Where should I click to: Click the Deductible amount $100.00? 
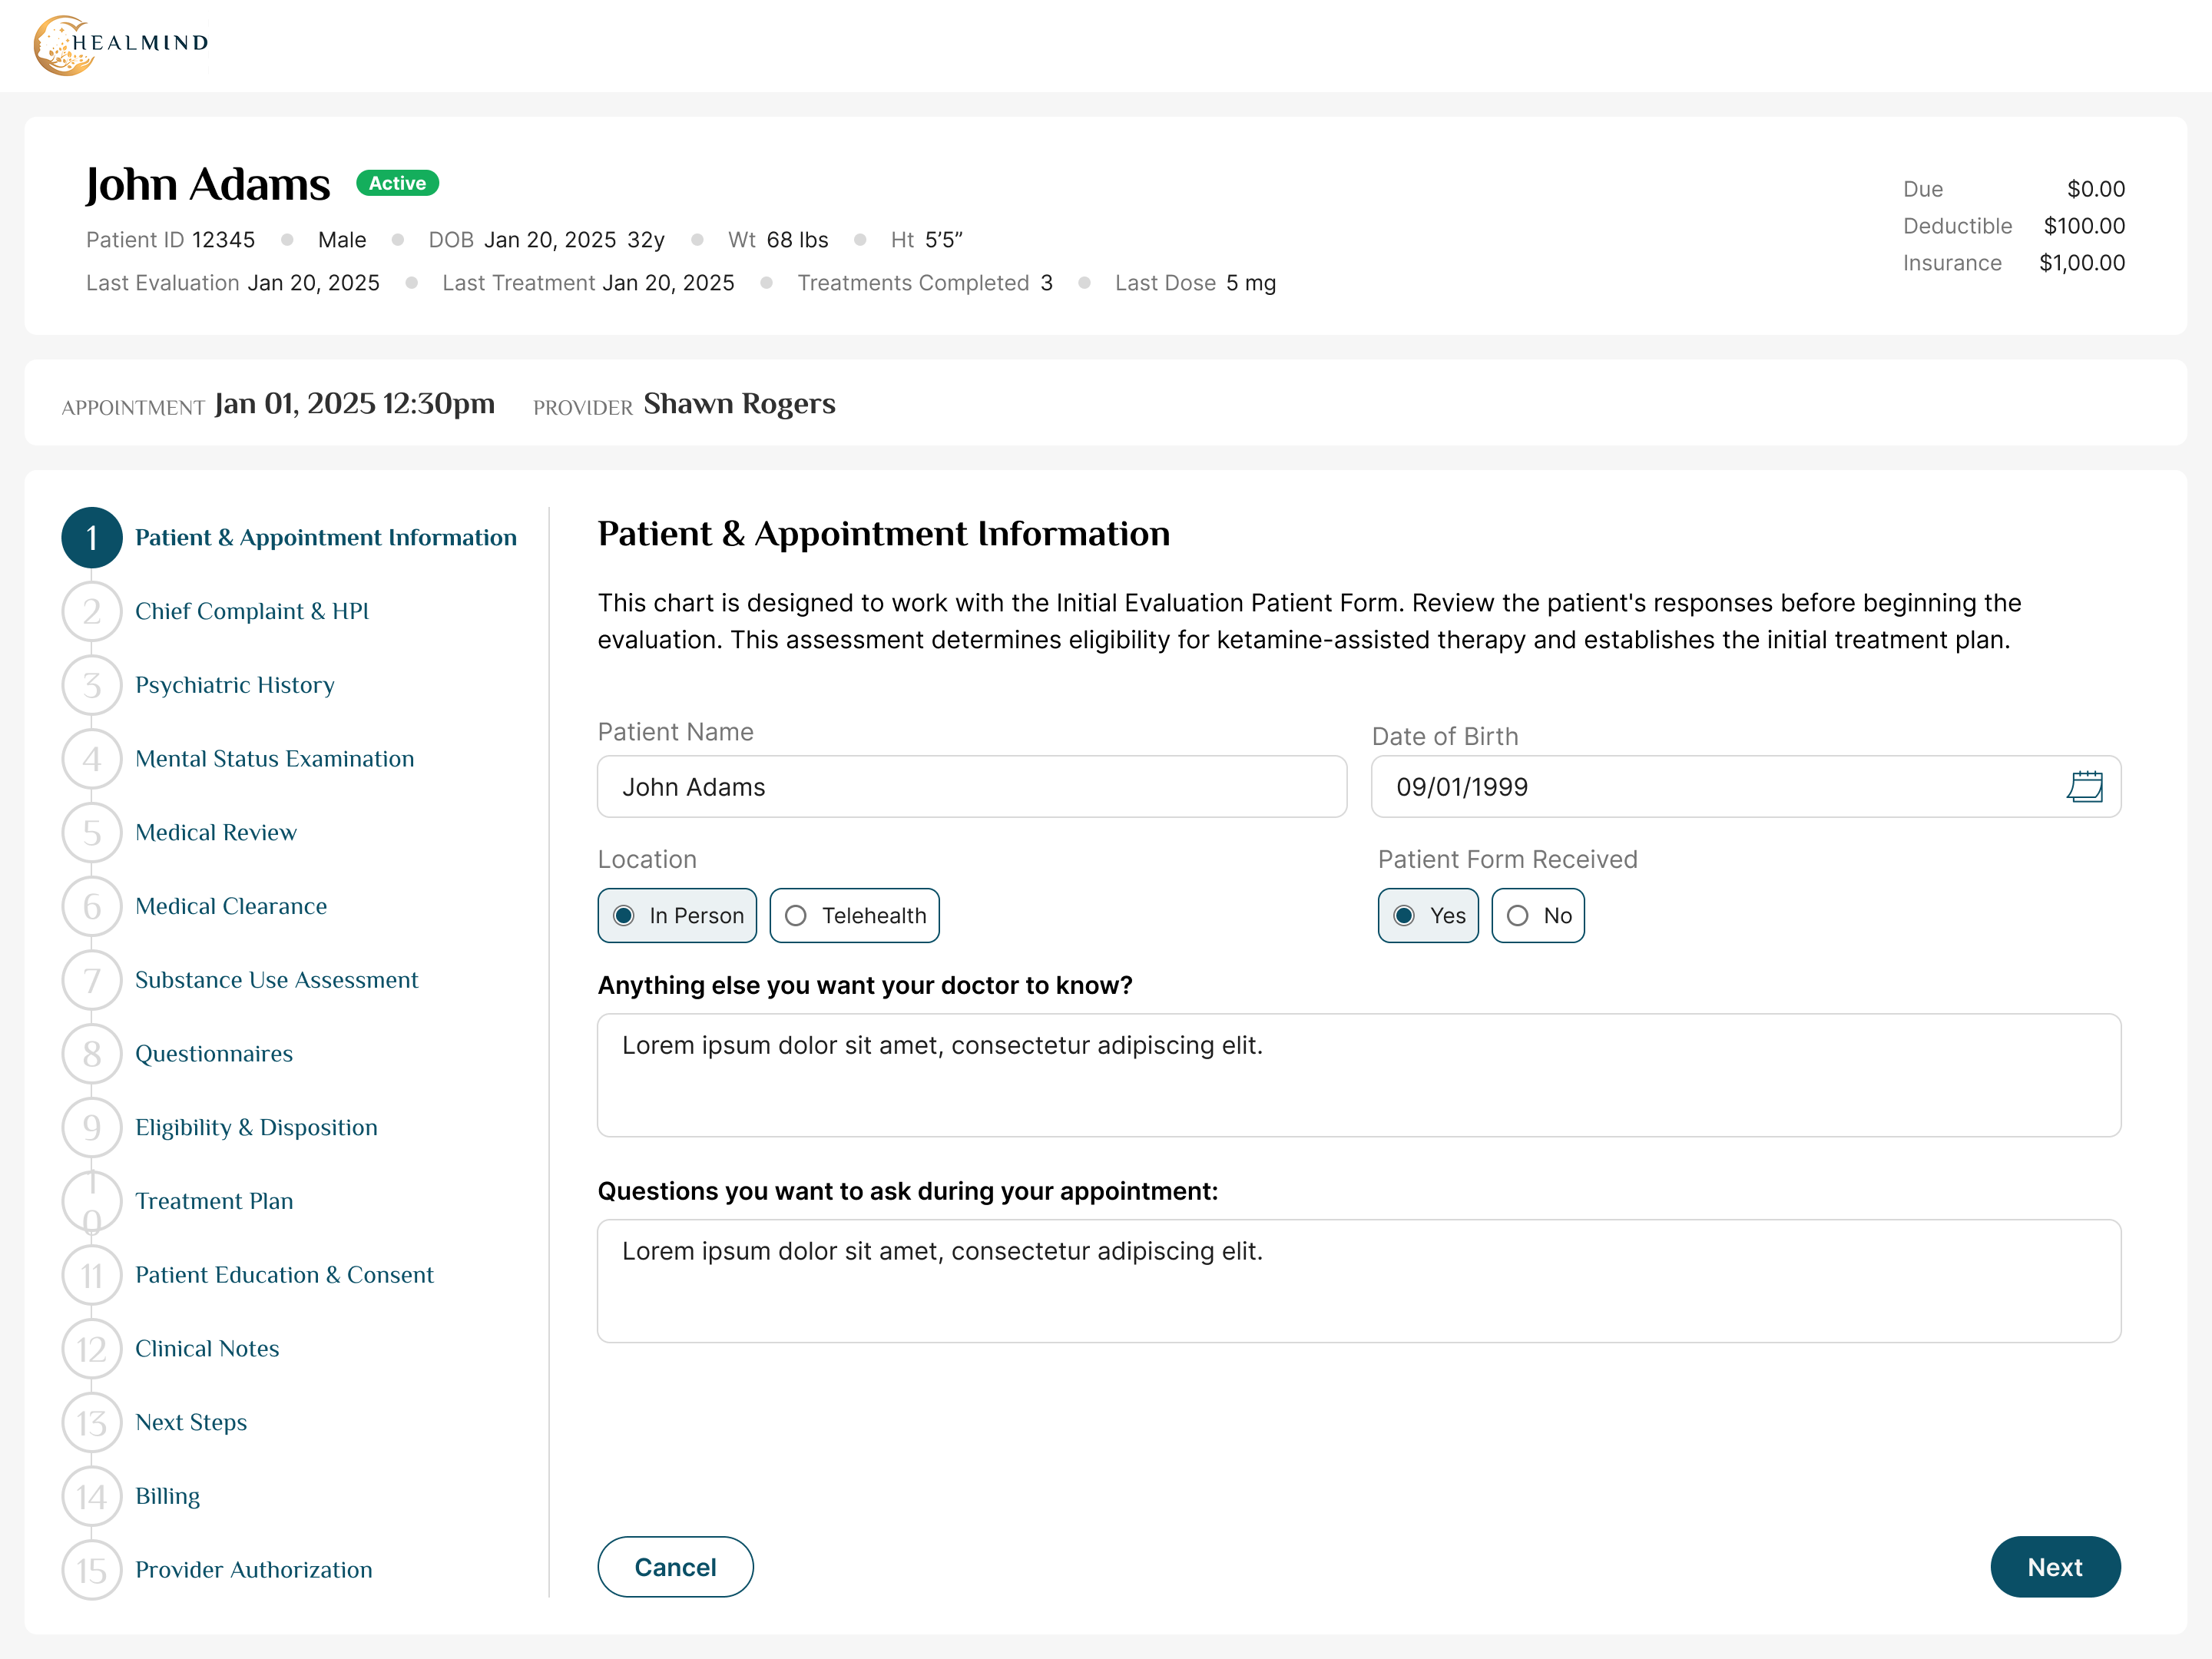coord(2084,226)
